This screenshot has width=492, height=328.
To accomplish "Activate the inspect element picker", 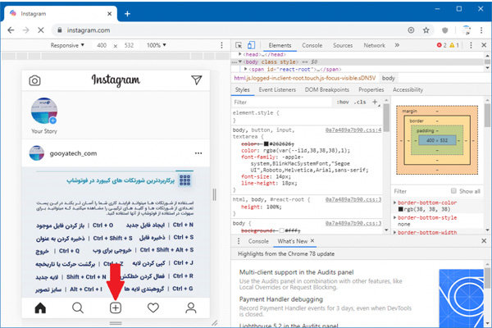I will pos(239,45).
